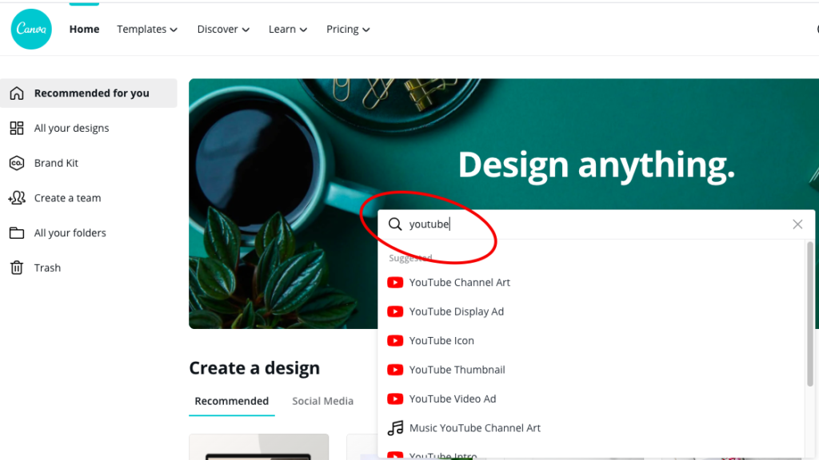Open Brand Kit page
The height and width of the screenshot is (460, 819).
coord(56,163)
